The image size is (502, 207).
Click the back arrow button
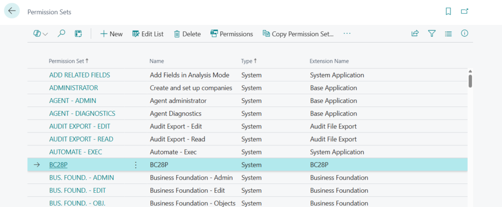click(12, 11)
